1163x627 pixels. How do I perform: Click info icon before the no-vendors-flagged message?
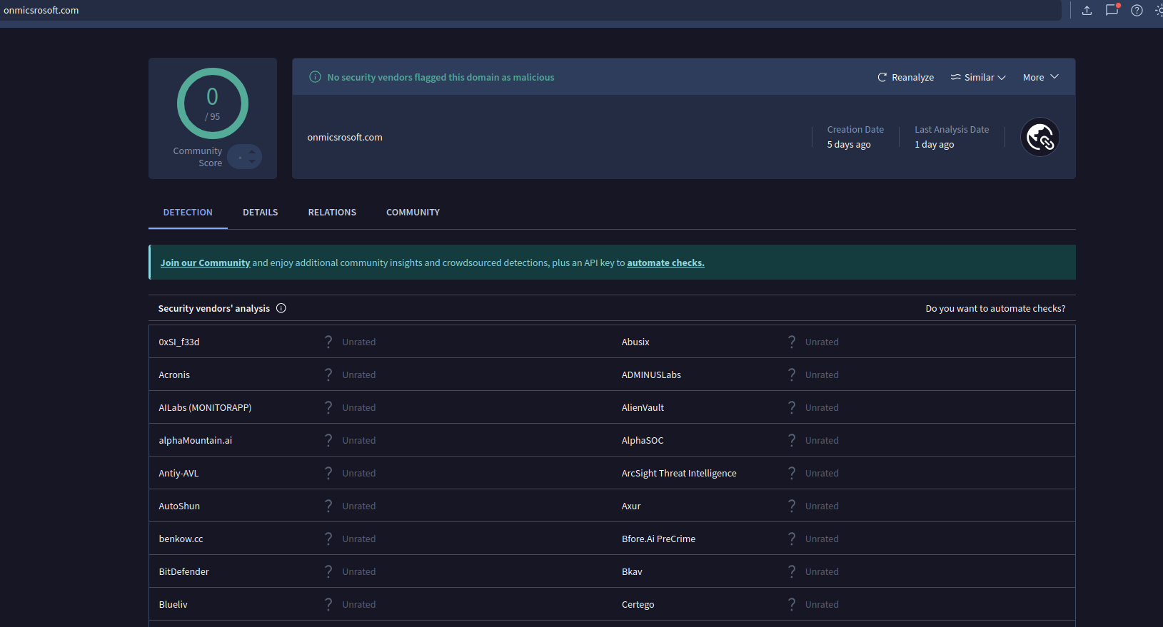tap(315, 77)
